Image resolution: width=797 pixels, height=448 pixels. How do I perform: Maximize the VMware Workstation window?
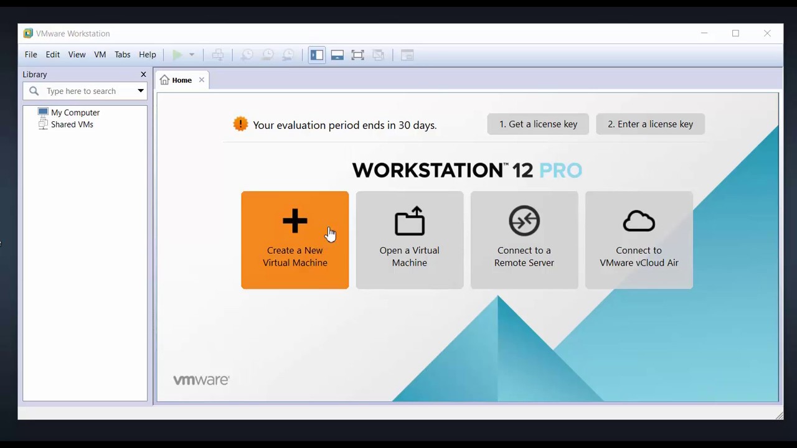point(735,33)
